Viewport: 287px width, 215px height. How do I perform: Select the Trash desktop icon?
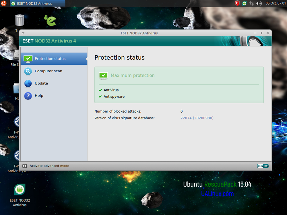pos(20,20)
